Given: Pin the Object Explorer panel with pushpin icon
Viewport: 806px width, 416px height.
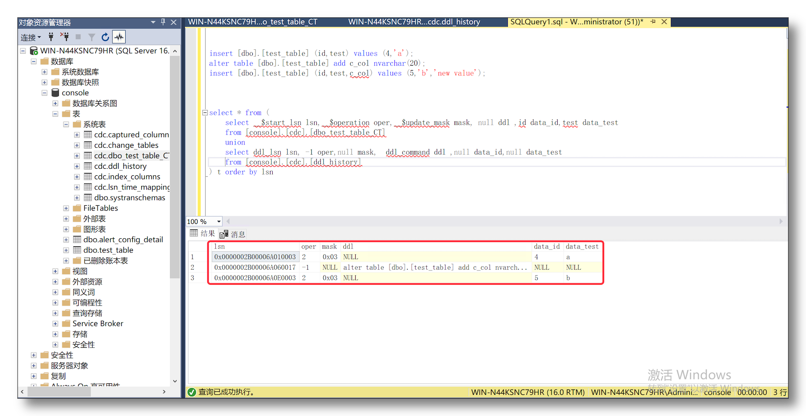Looking at the screenshot, I should (x=163, y=22).
